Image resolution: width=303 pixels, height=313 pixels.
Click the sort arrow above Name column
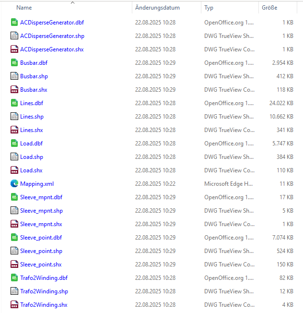[72, 2]
